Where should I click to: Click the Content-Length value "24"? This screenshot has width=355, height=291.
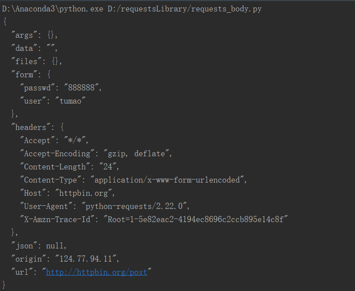108,167
